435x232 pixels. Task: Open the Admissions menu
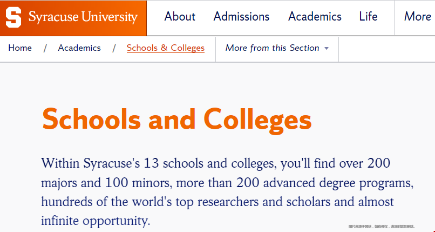tap(241, 17)
